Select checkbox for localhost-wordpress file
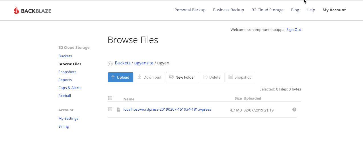The width and height of the screenshot is (363, 141). 110,109
